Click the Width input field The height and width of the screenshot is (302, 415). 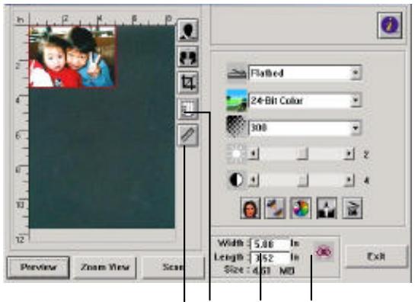point(270,244)
